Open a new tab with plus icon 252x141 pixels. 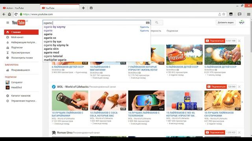(x=83, y=8)
